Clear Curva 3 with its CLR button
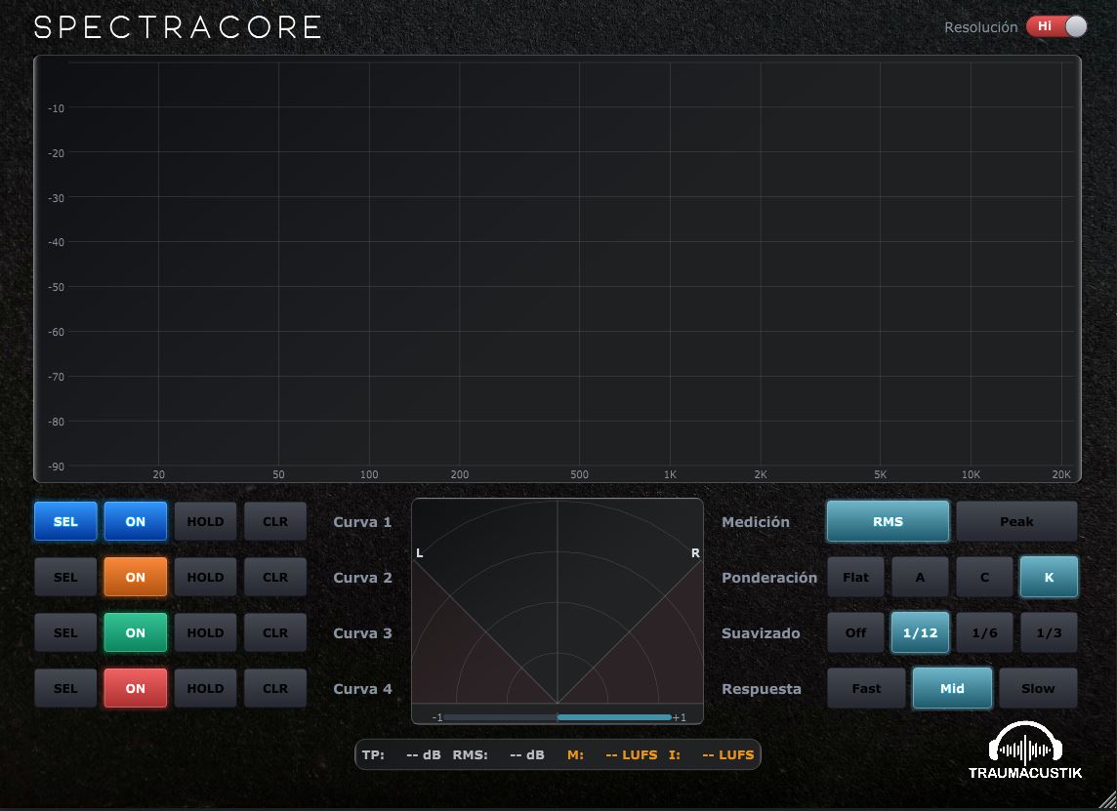The height and width of the screenshot is (811, 1117). [275, 632]
